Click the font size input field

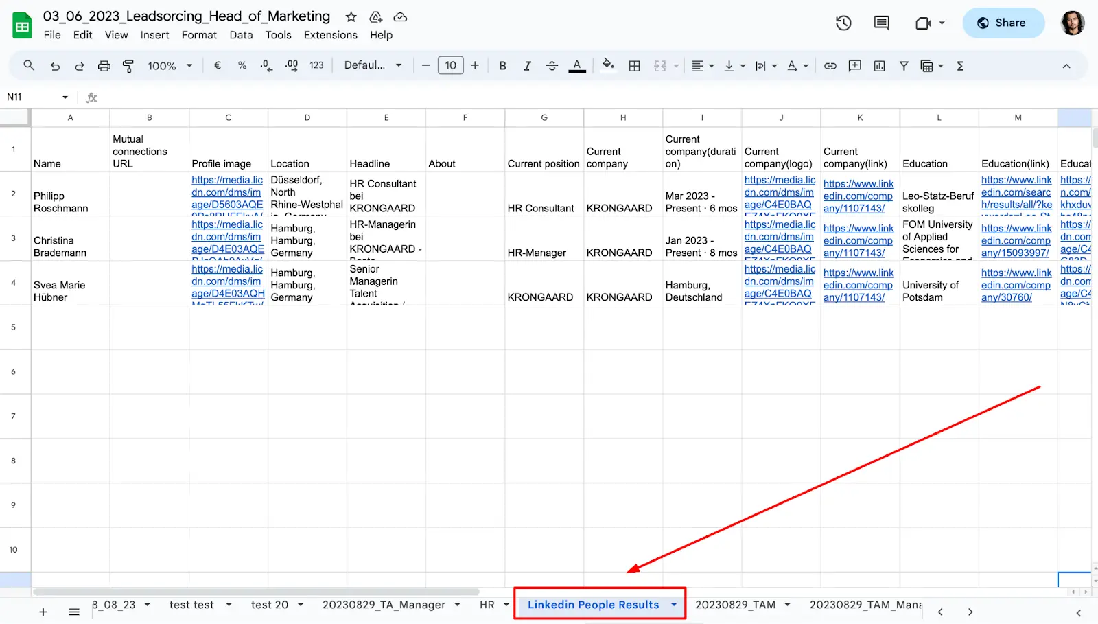[450, 66]
